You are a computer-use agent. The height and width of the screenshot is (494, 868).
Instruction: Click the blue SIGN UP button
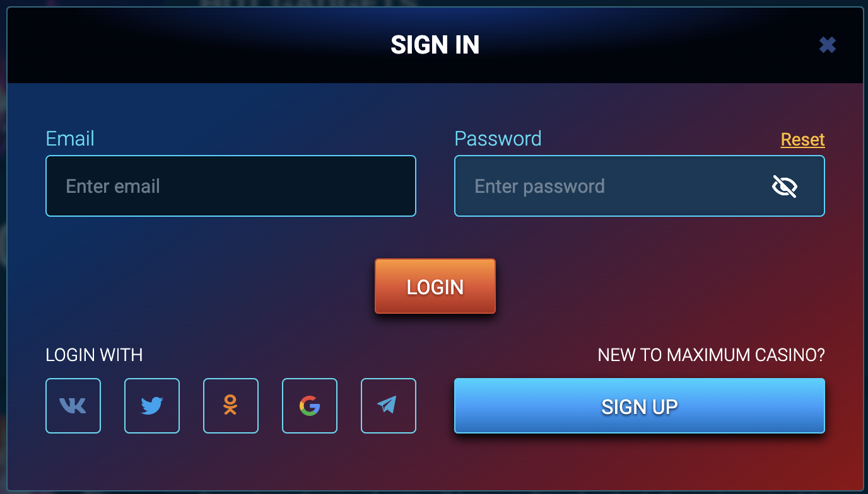[640, 406]
